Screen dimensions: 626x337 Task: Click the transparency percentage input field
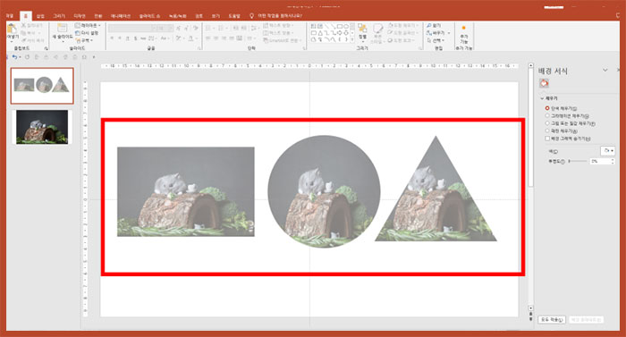600,161
